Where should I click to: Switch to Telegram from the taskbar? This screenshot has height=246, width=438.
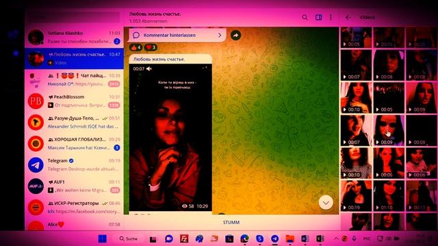tap(275, 238)
